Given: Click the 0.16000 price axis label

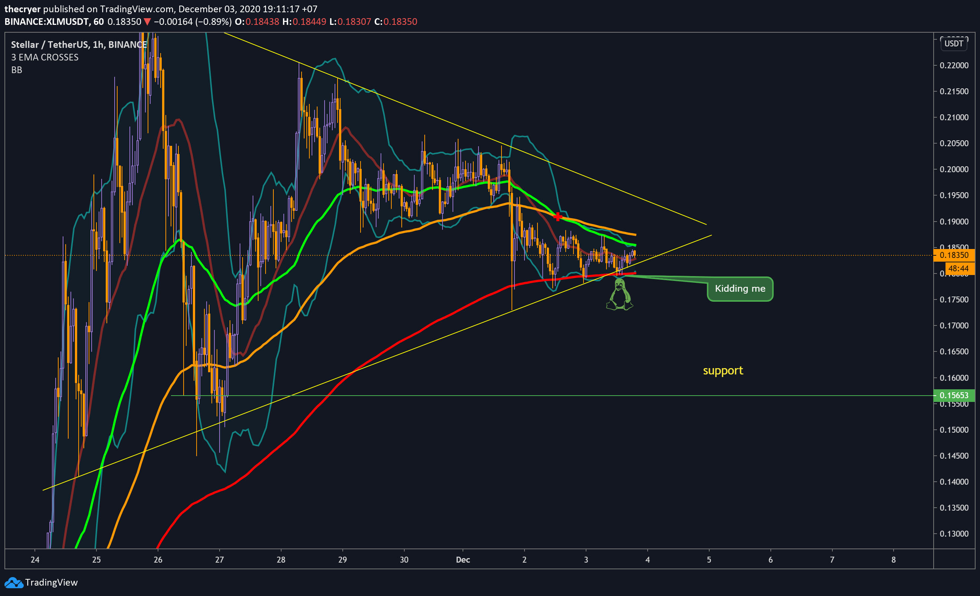Looking at the screenshot, I should pos(954,378).
